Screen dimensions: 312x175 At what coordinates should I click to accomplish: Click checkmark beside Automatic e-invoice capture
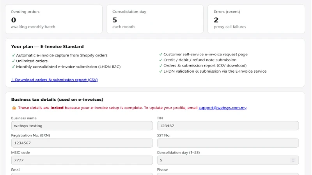click(13, 55)
